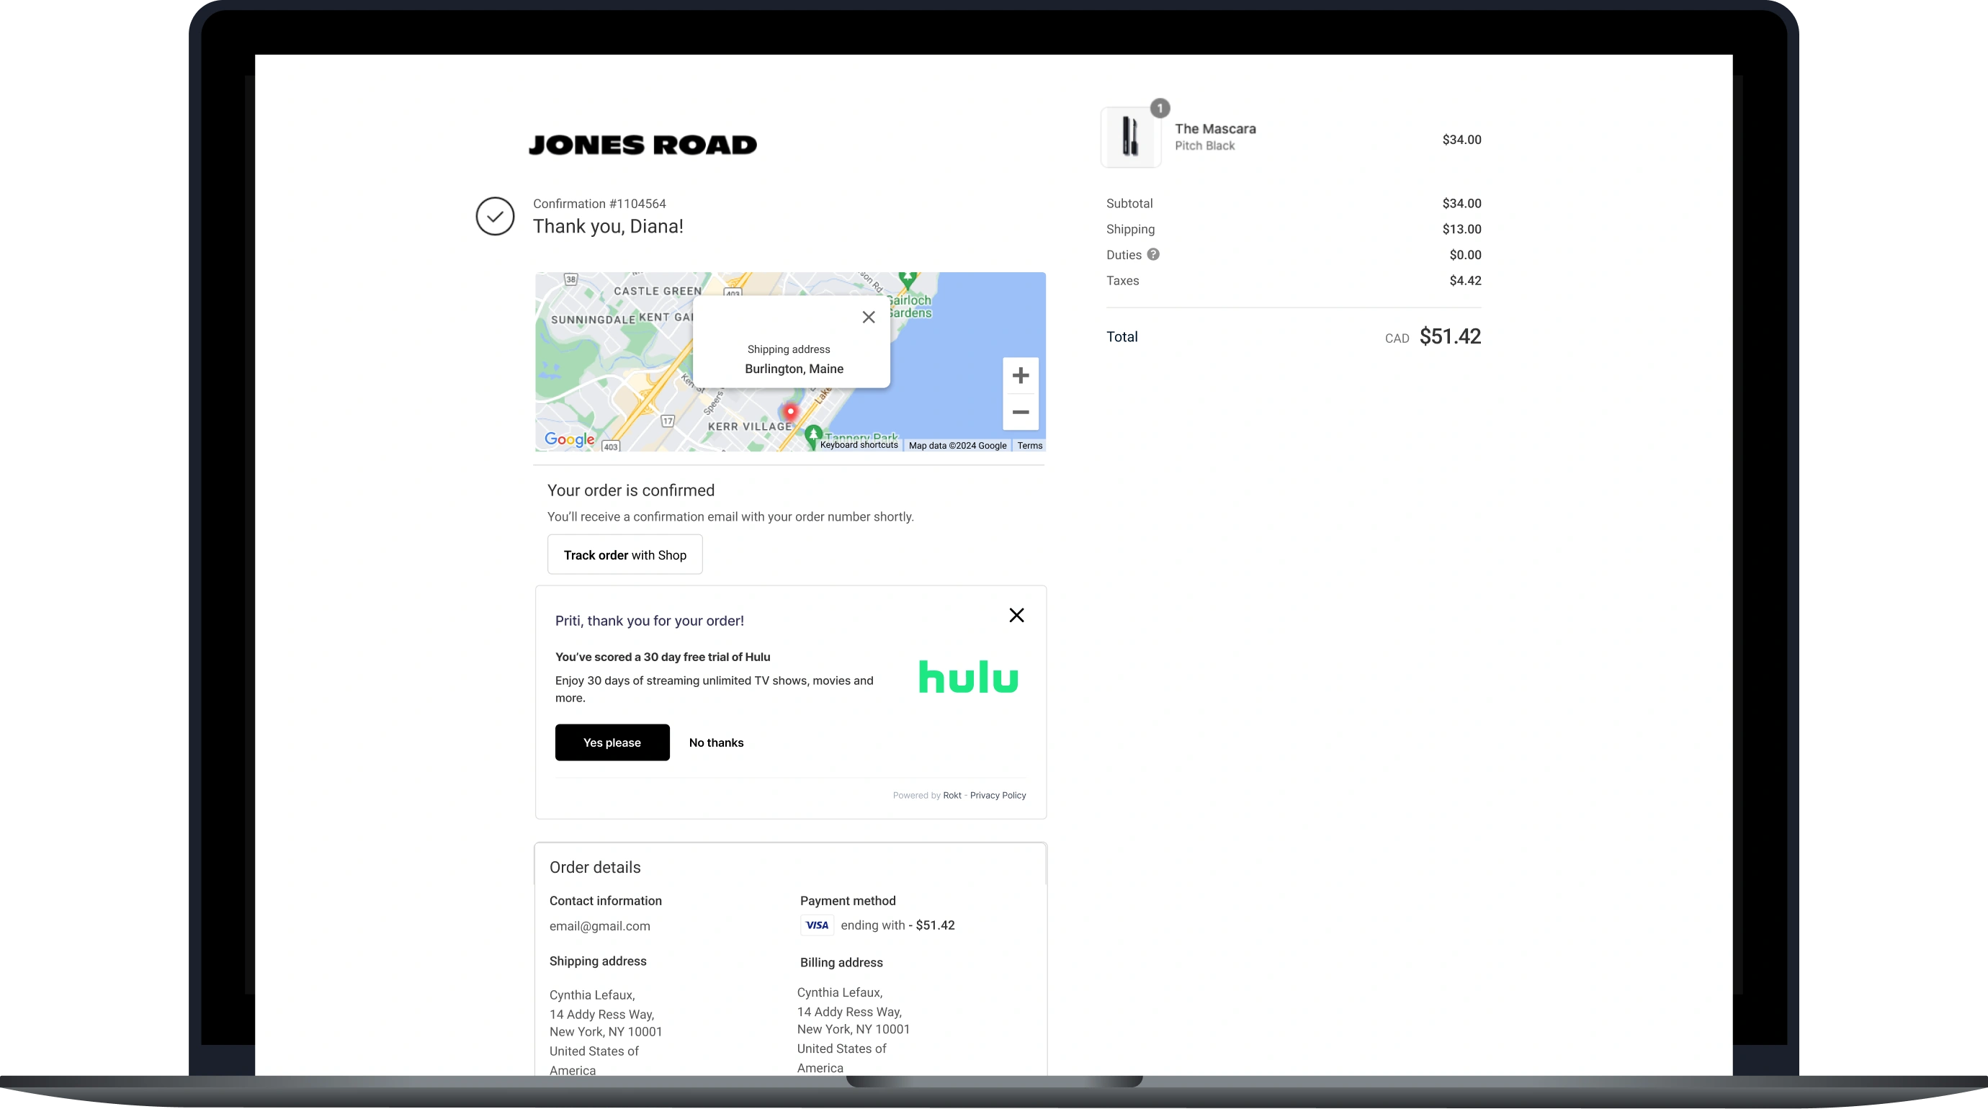The image size is (1988, 1109).
Task: Click the Payment method heading
Action: point(847,901)
